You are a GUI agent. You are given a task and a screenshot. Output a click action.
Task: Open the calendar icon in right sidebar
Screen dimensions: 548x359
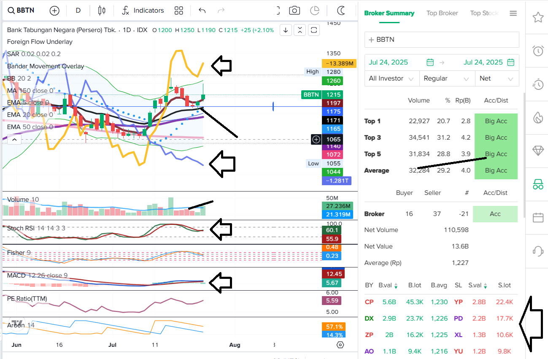tap(537, 217)
